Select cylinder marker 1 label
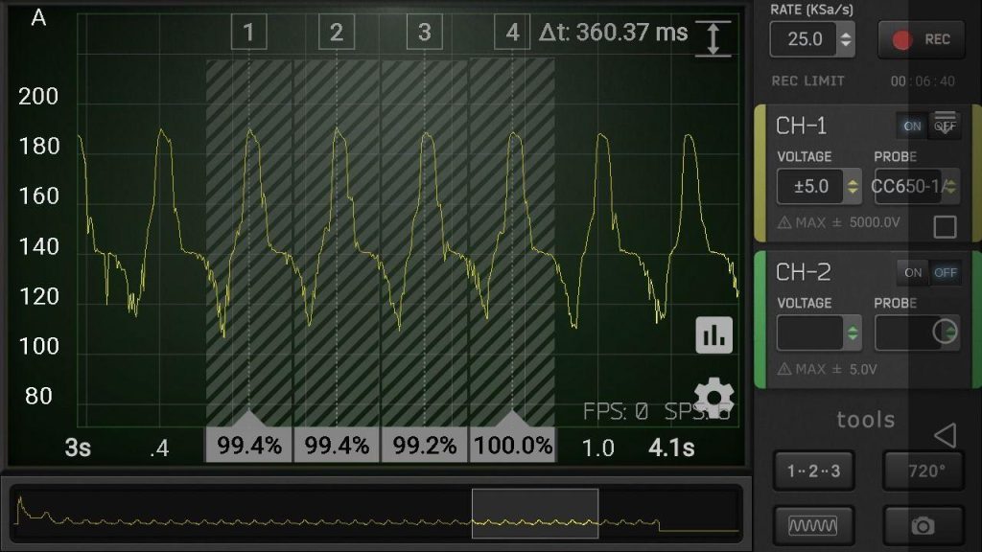 click(x=248, y=34)
